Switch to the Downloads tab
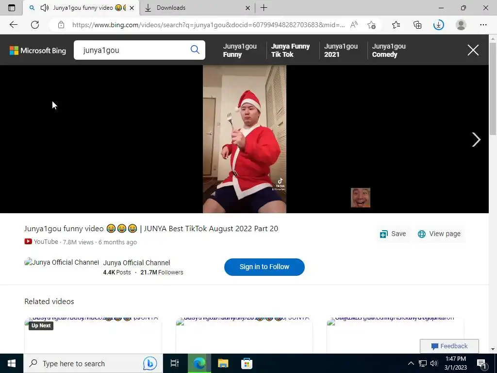 click(197, 8)
